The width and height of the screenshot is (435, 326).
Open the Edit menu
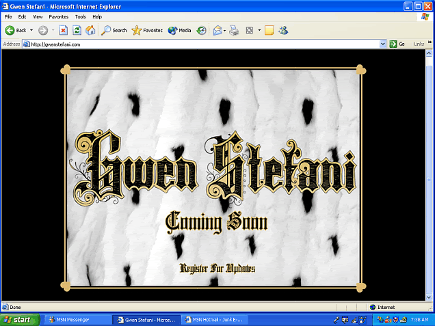pyautogui.click(x=22, y=16)
